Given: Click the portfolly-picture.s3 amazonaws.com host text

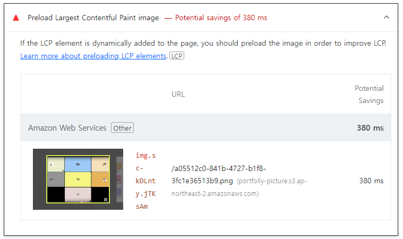Looking at the screenshot, I should point(239,187).
